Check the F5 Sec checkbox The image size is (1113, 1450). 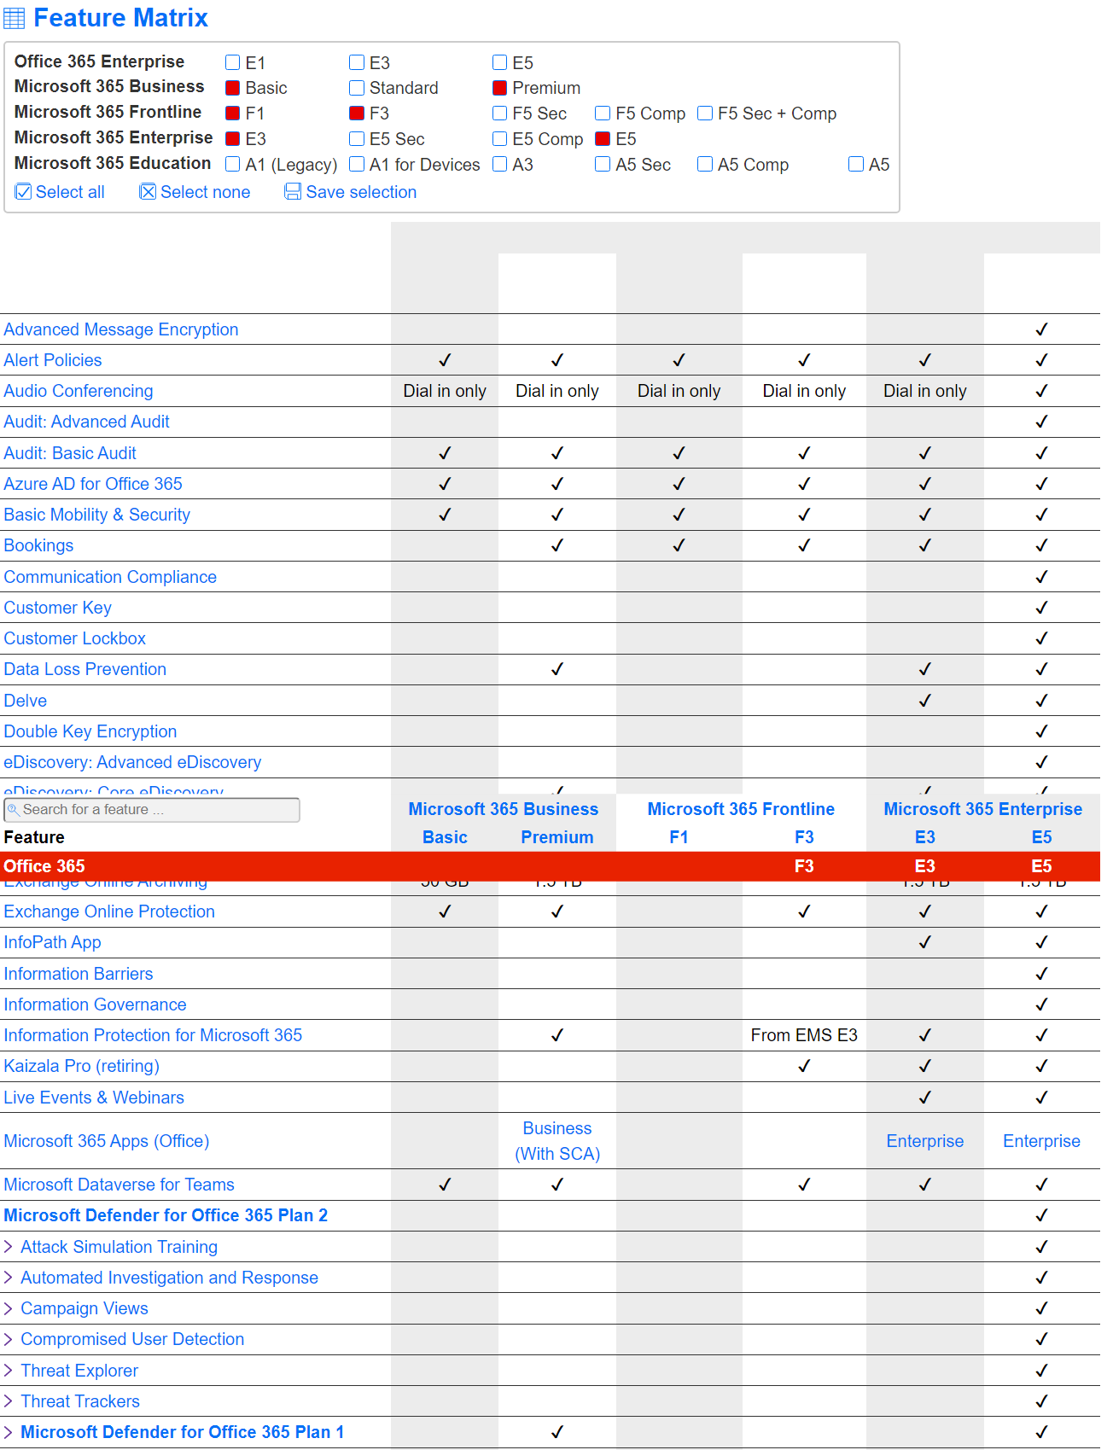(x=500, y=114)
